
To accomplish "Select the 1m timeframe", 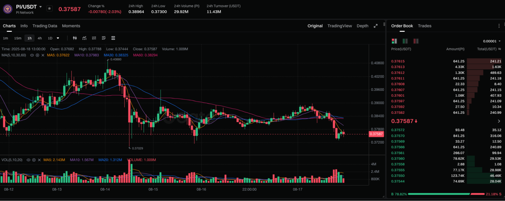I will coord(6,38).
